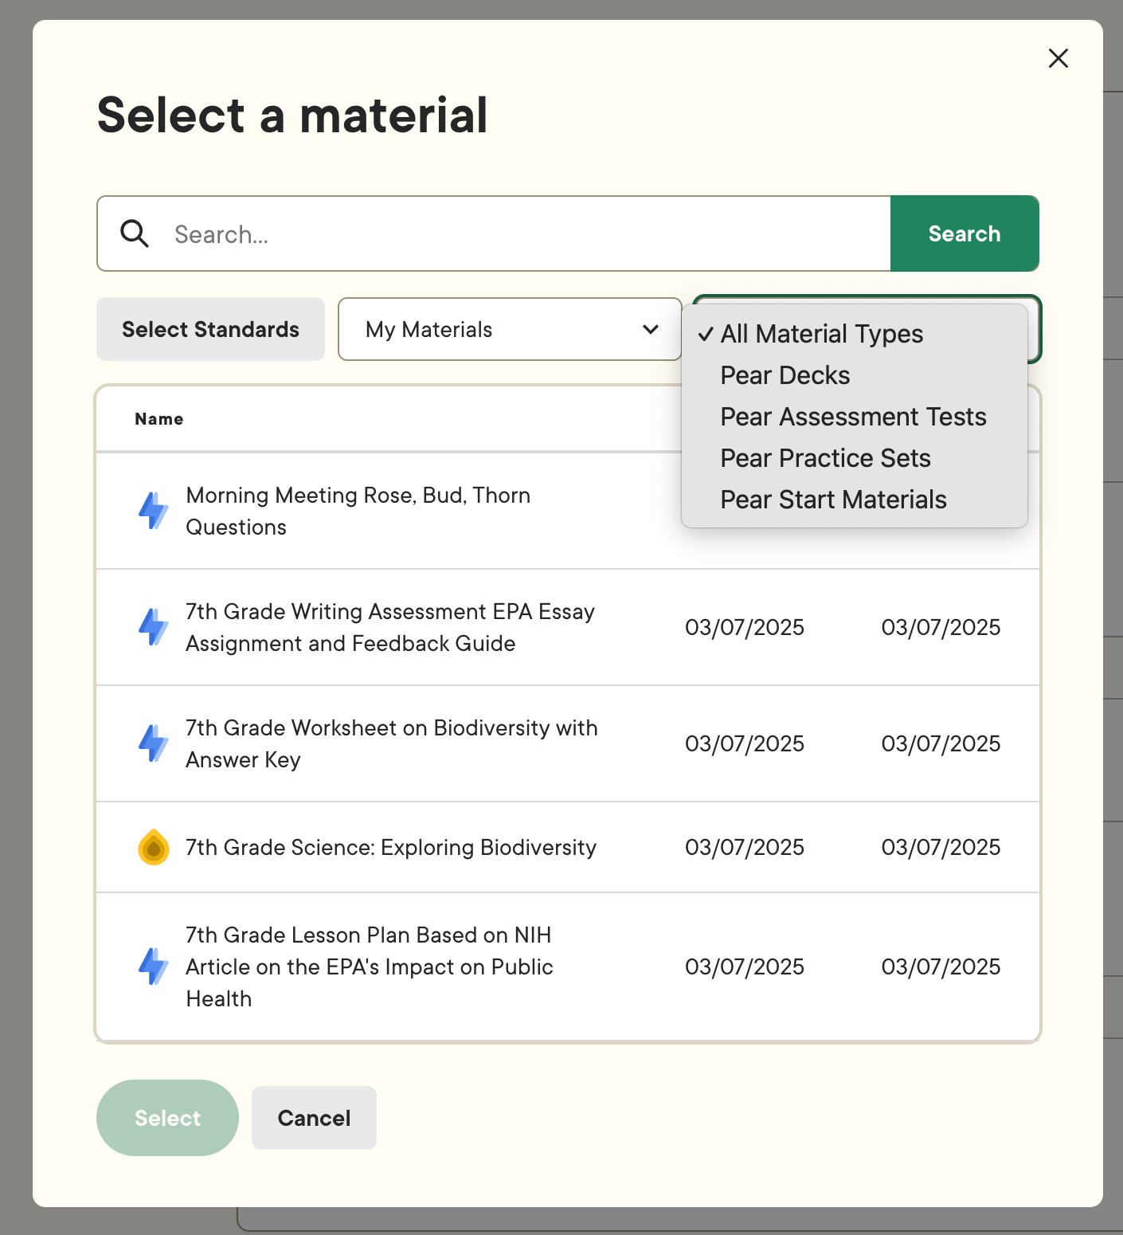Click lightning icon beside NIH Lesson Plan row
Screen dimensions: 1123x1235
(x=154, y=966)
